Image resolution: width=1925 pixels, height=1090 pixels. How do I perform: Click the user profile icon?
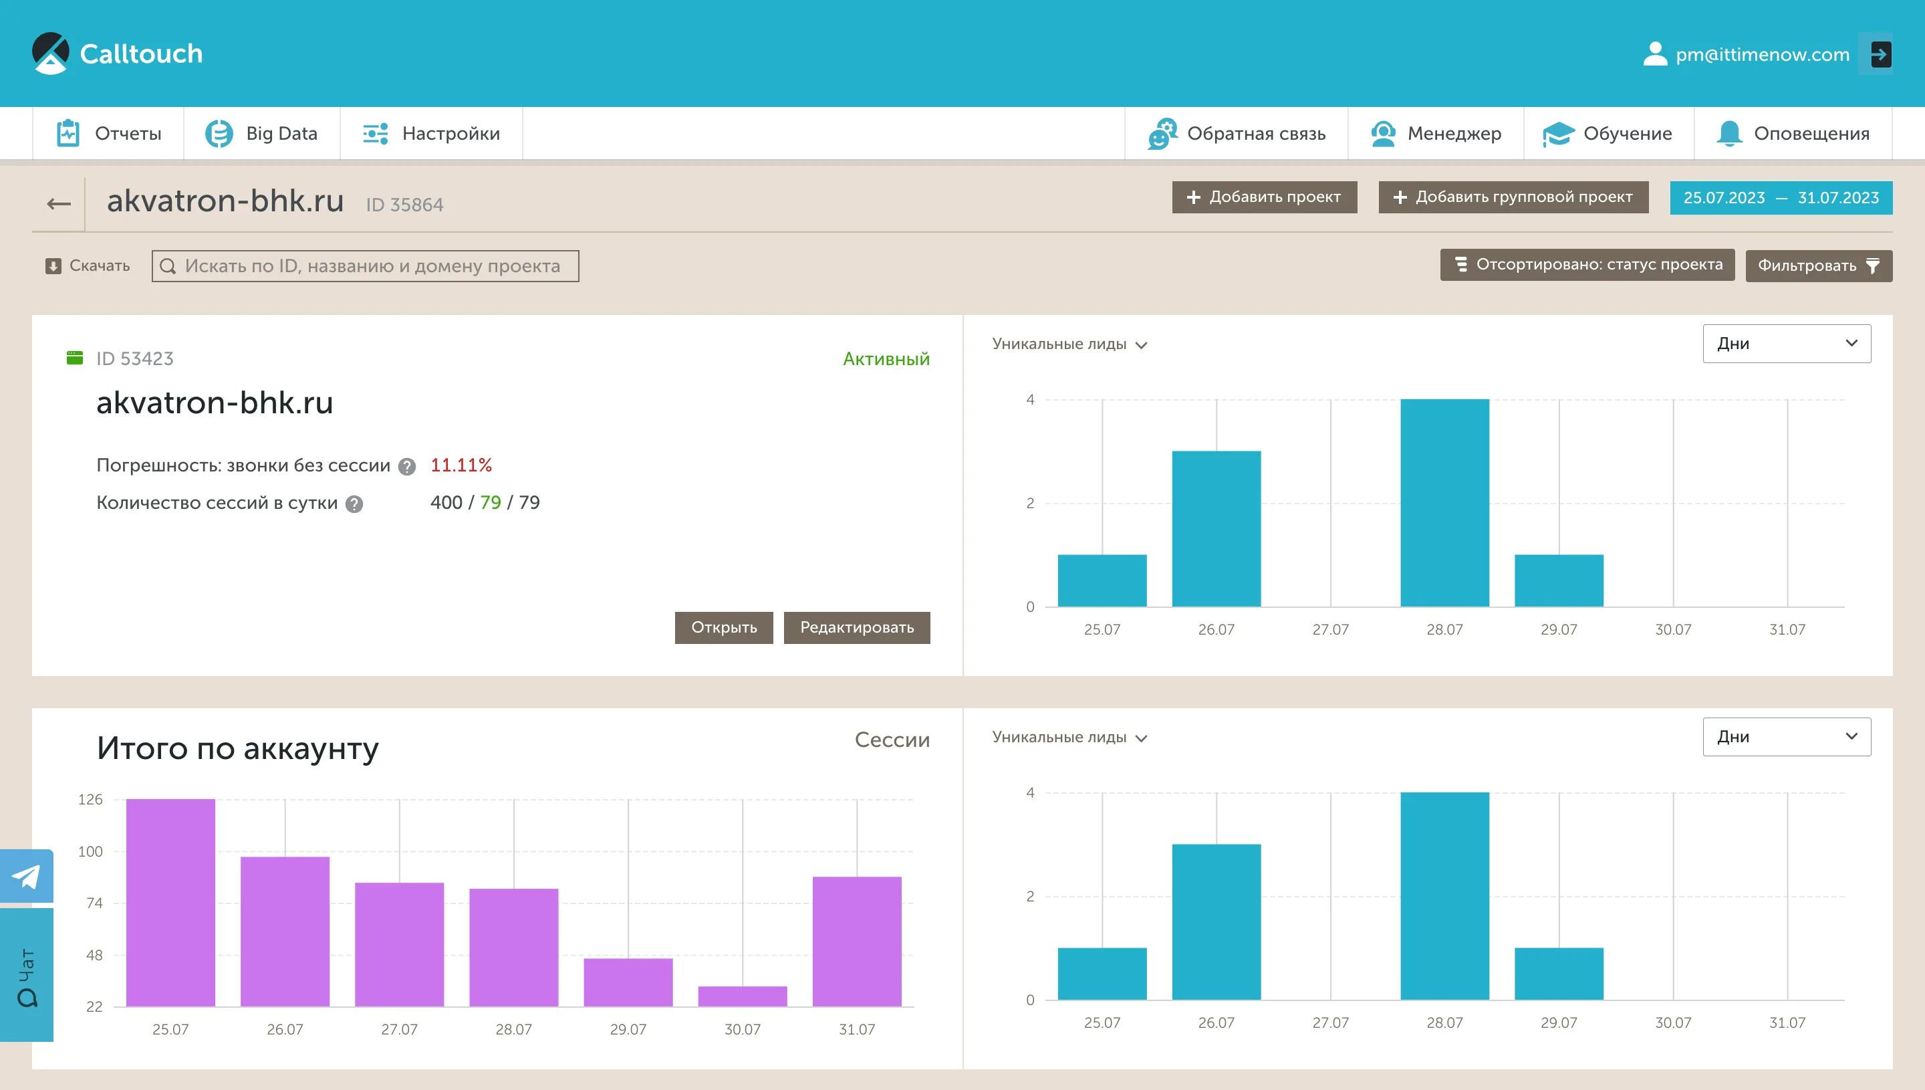pyautogui.click(x=1655, y=54)
